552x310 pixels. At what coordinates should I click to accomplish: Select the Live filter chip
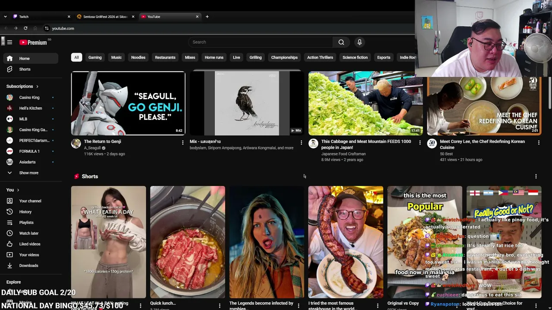click(236, 58)
